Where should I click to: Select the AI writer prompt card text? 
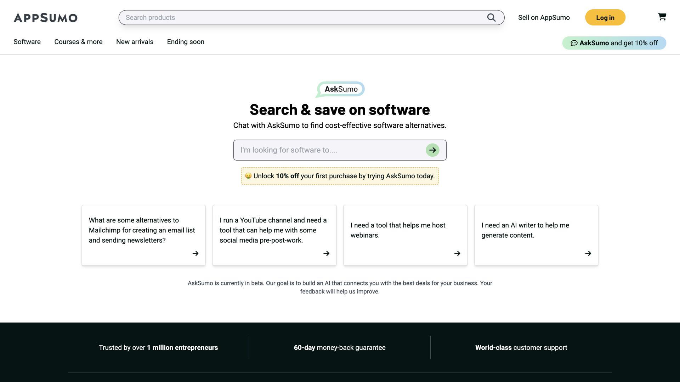coord(525,230)
